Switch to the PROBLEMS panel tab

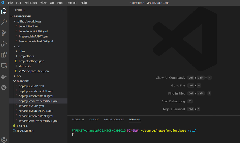tap(78, 119)
